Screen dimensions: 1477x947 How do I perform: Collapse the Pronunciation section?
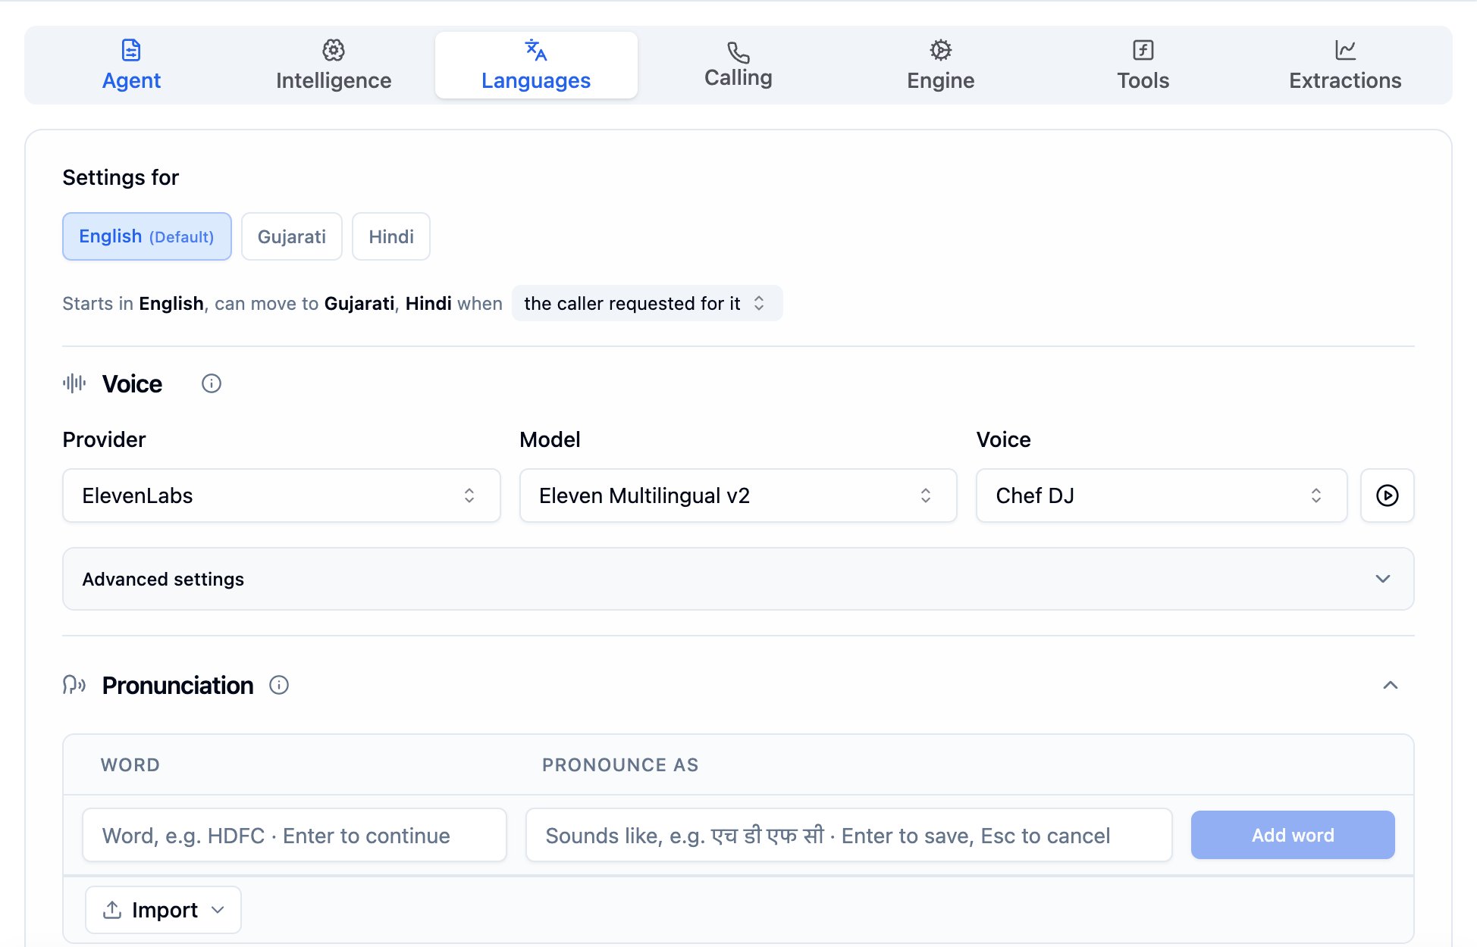pos(1391,686)
